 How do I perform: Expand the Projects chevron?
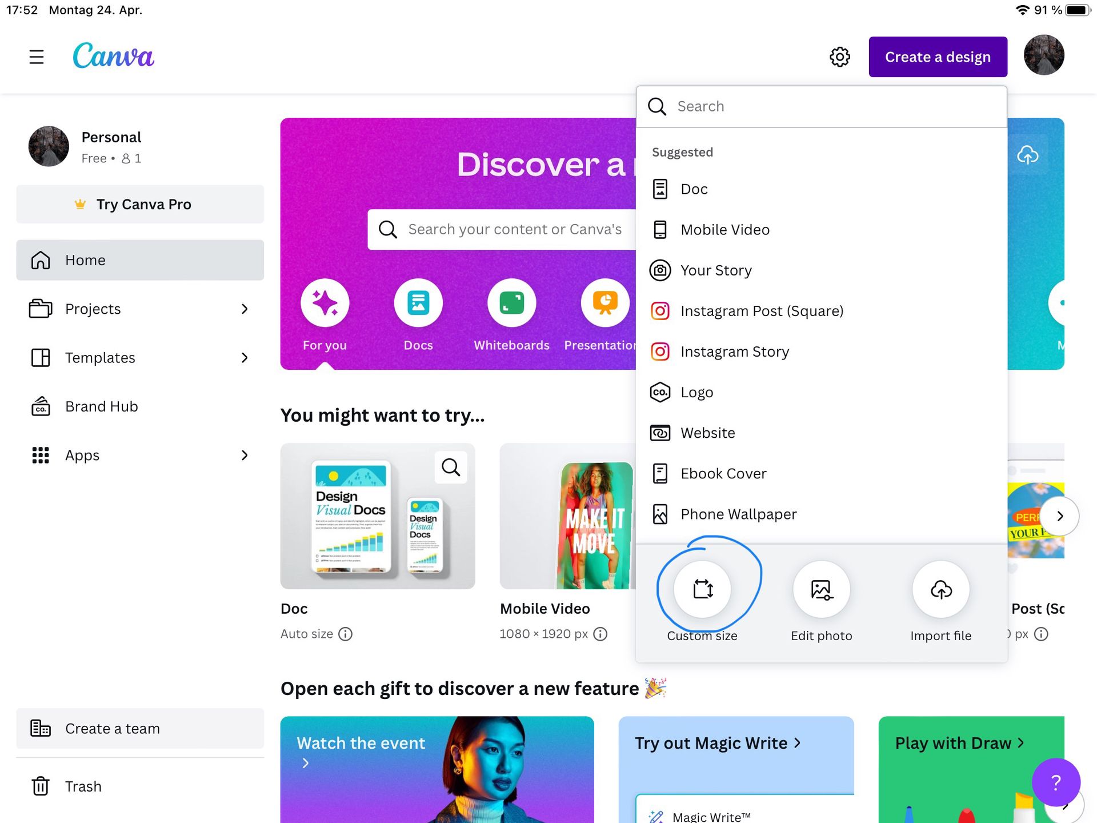(245, 309)
